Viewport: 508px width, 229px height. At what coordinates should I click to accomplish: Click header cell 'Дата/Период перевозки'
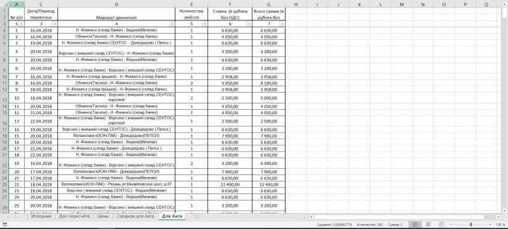41,14
